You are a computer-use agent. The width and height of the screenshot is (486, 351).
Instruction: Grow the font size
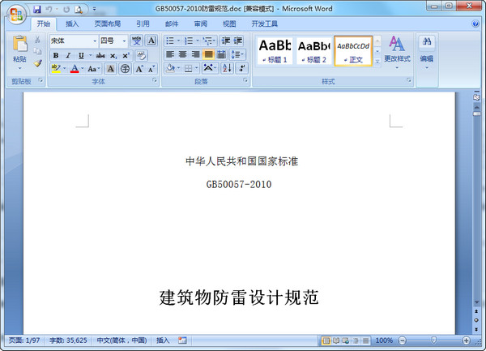click(x=139, y=69)
